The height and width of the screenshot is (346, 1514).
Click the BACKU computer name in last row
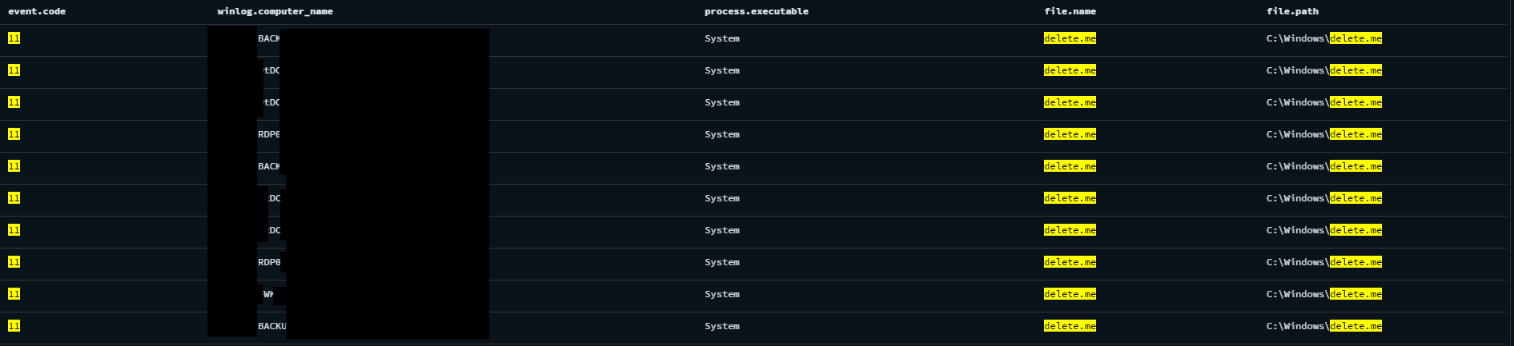click(271, 326)
